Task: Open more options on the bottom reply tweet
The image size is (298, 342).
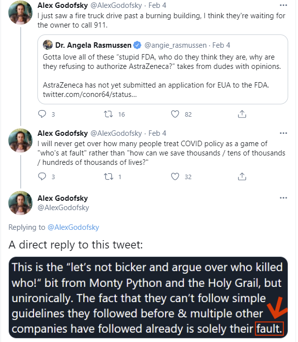Action: [283, 198]
